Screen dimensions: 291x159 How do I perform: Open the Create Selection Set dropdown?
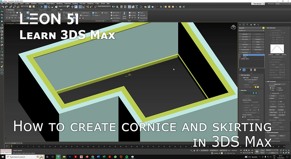coord(104,6)
